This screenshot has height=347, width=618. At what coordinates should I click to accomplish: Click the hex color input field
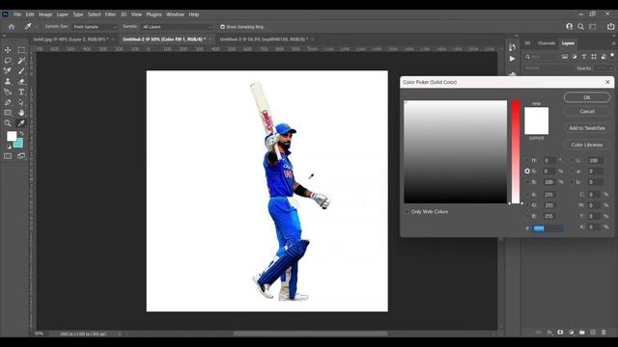pos(548,228)
